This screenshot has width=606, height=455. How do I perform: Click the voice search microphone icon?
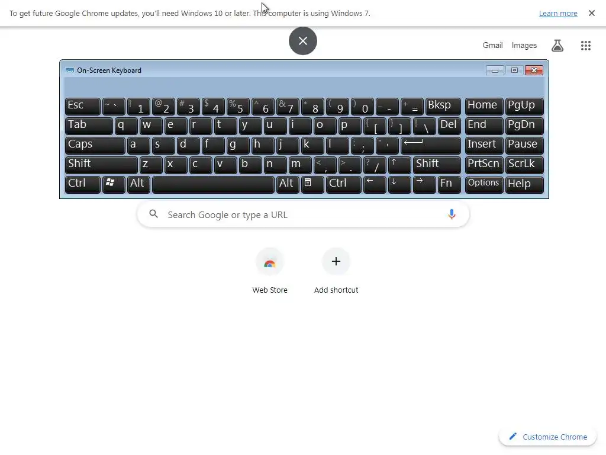(452, 214)
